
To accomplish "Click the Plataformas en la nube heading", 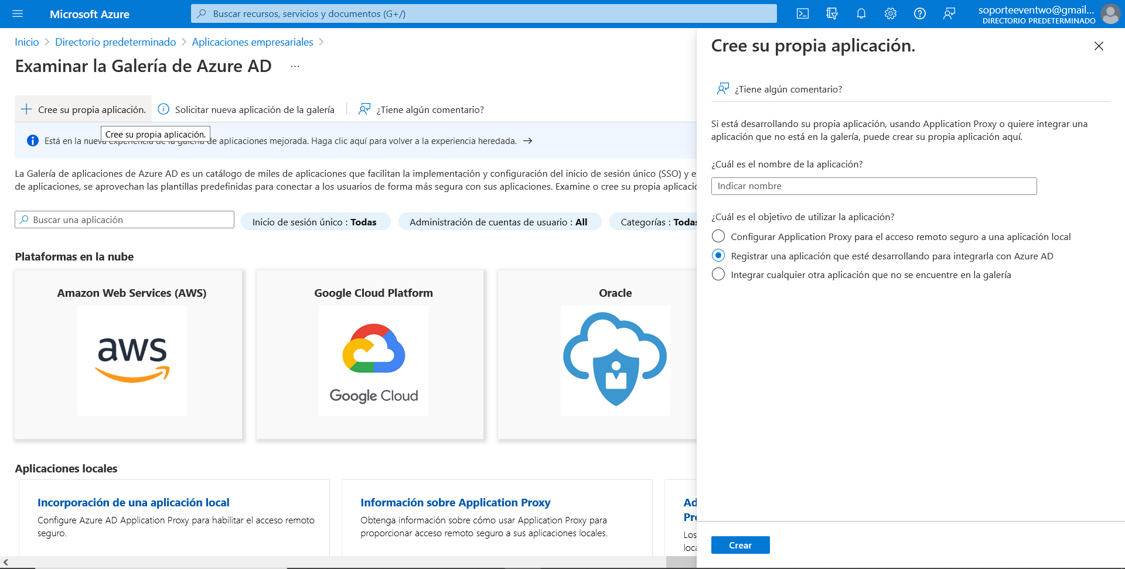I will click(x=74, y=256).
